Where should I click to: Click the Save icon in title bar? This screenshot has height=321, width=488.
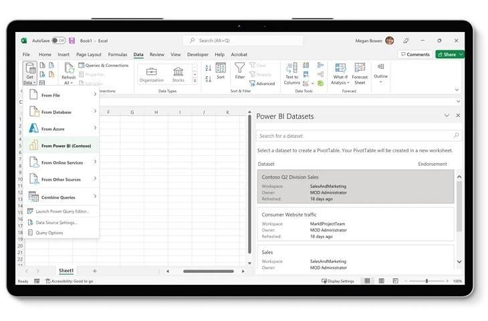pos(72,41)
